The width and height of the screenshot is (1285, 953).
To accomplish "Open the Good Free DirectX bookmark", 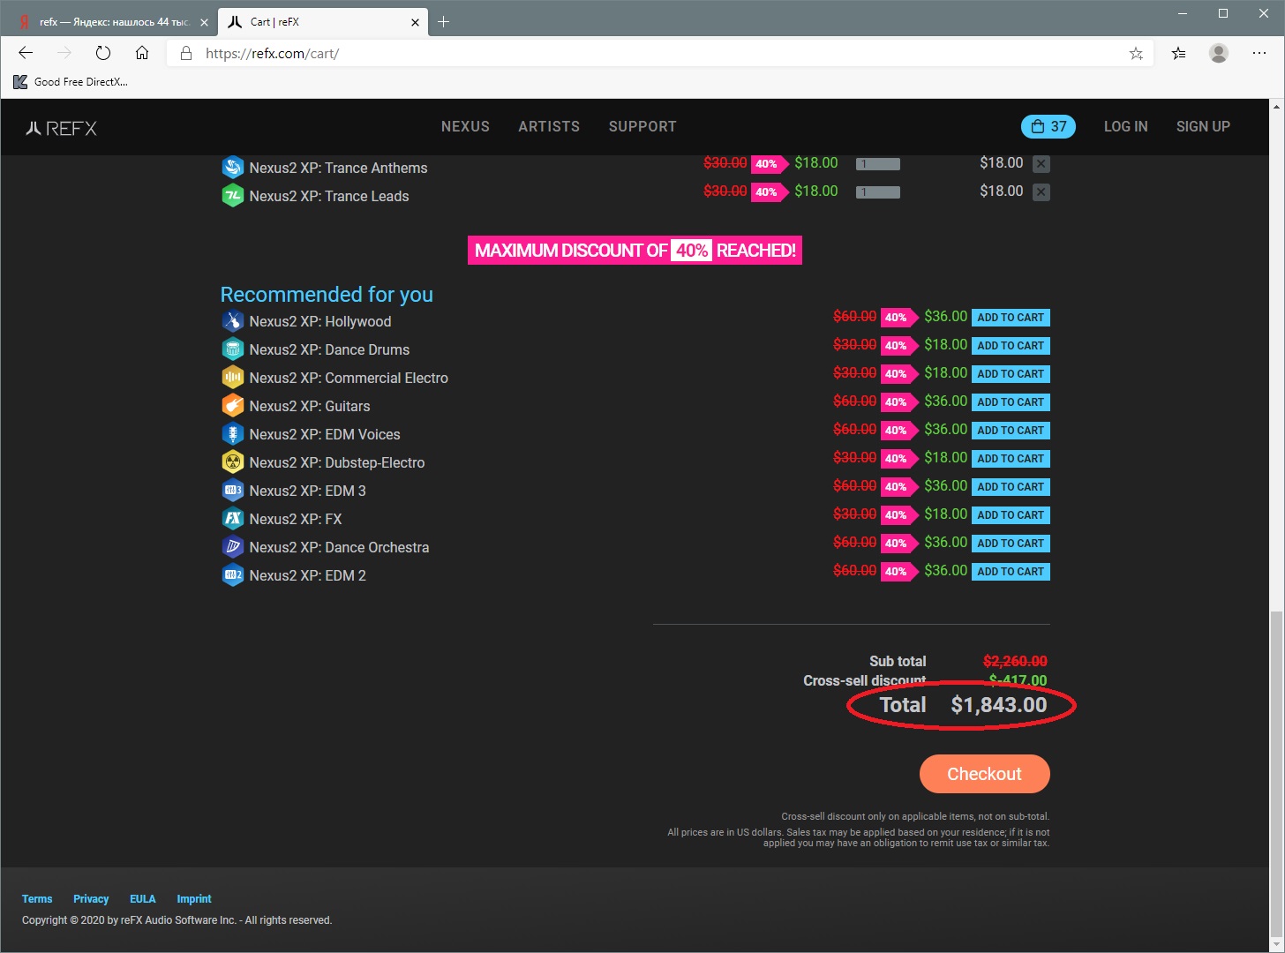I will click(x=71, y=82).
